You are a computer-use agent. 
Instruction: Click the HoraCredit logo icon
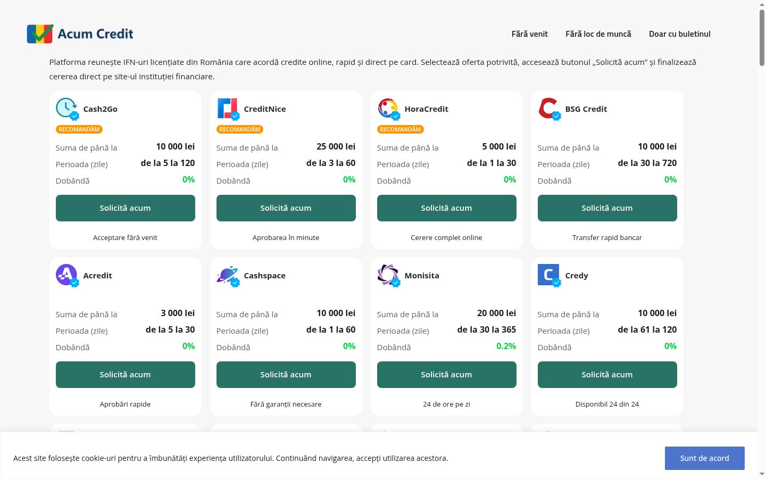[388, 109]
